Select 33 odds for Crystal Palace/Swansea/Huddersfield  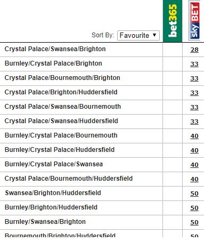[x=194, y=122]
